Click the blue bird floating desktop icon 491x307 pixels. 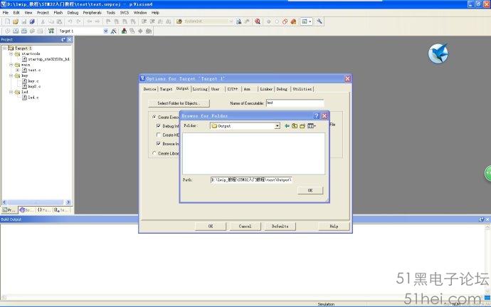click(438, 53)
